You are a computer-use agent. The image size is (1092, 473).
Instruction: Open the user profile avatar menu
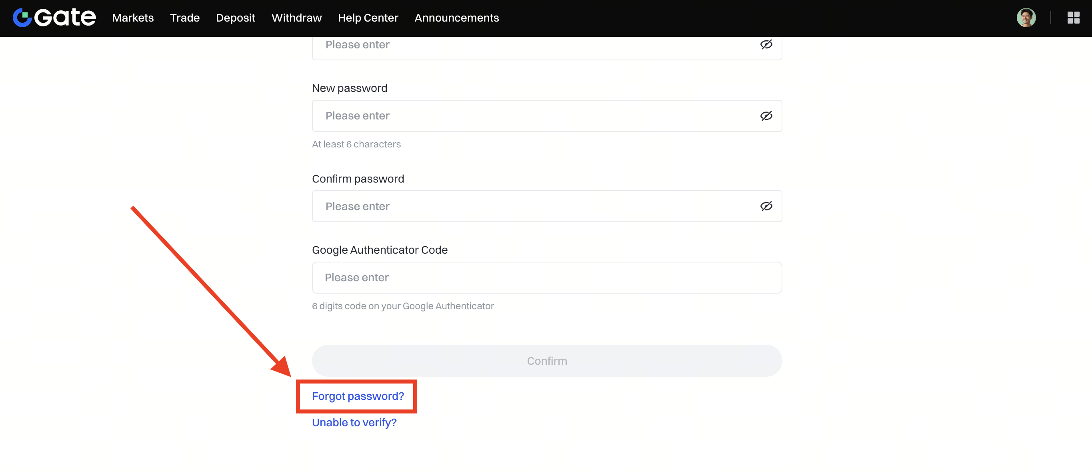pos(1026,18)
